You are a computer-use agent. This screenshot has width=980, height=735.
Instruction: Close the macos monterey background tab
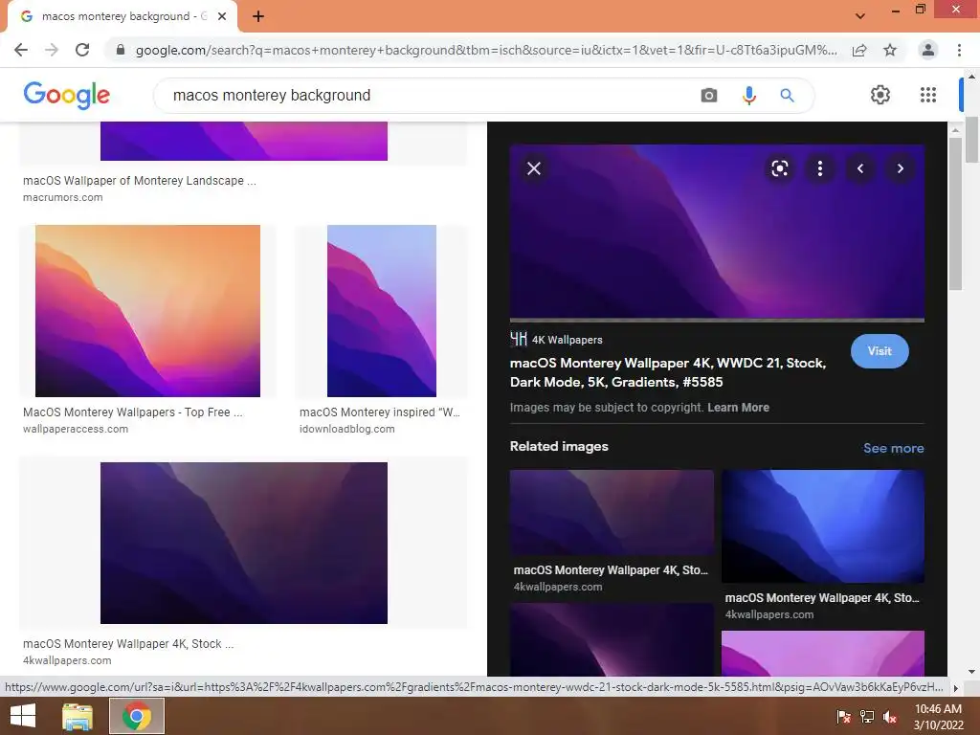[x=222, y=16]
